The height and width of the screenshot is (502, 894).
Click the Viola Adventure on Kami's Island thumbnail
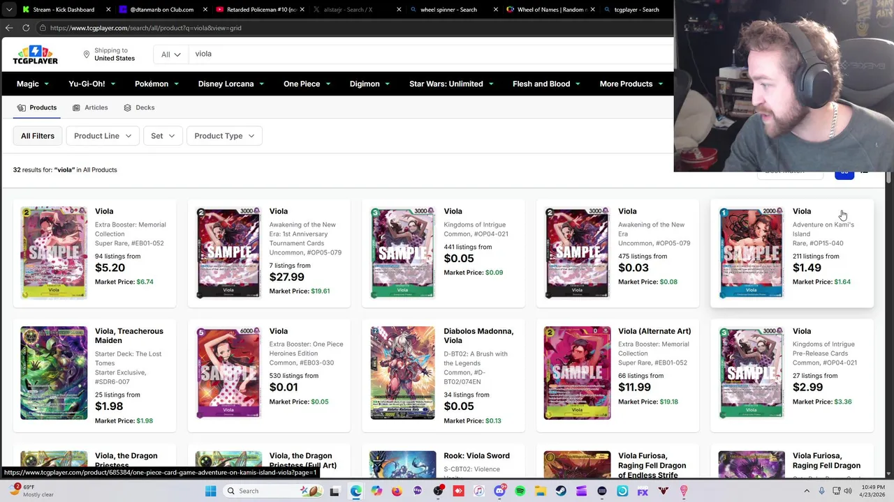[752, 252]
